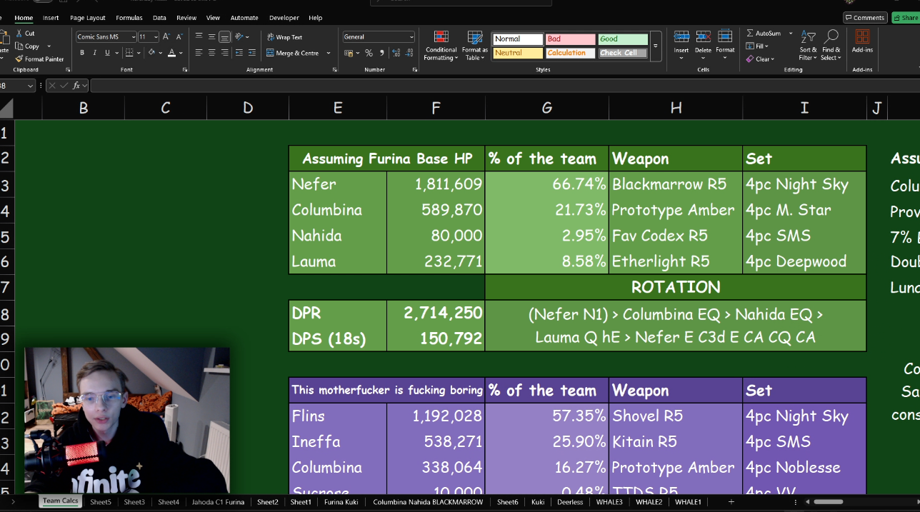Toggle Underline formatting
Viewport: 920px width, 512px height.
107,53
